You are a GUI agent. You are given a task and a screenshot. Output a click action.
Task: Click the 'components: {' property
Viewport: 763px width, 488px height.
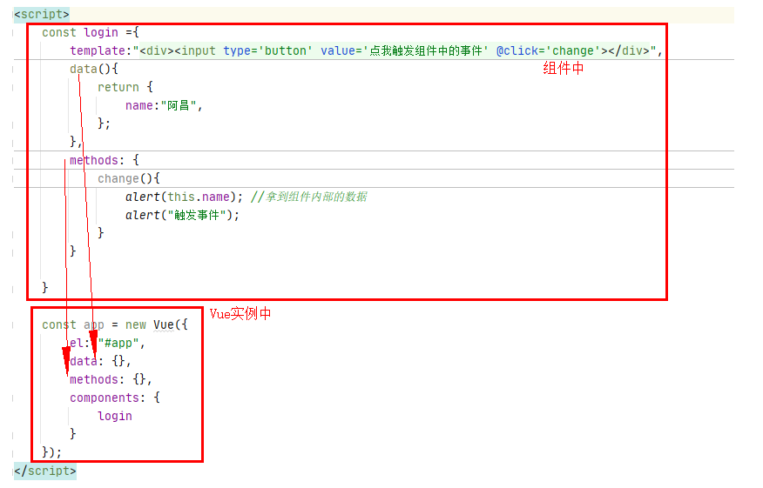tap(115, 398)
